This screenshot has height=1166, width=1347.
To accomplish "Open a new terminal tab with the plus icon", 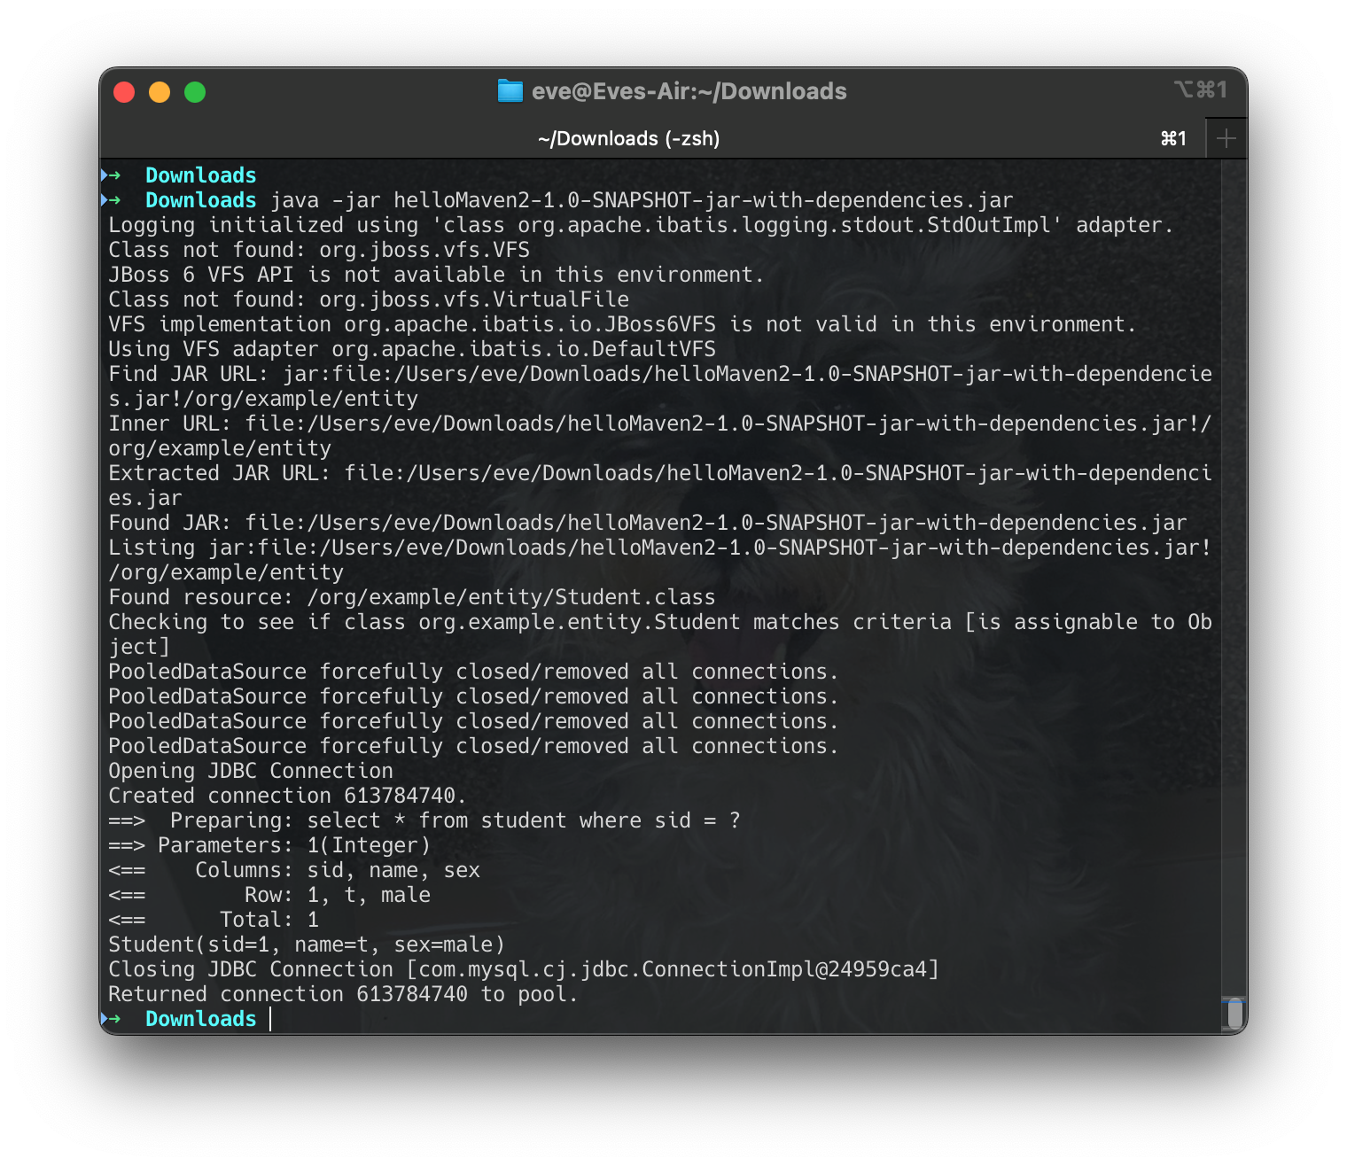I will (1226, 137).
